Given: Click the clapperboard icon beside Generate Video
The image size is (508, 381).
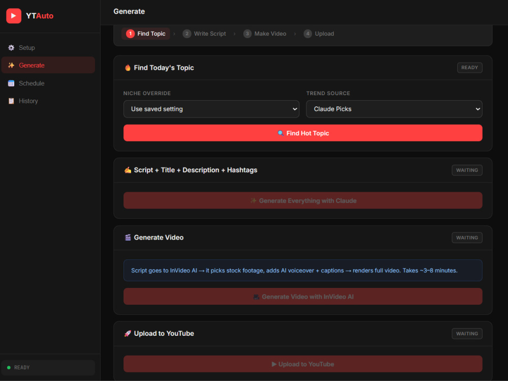Looking at the screenshot, I should tap(128, 238).
